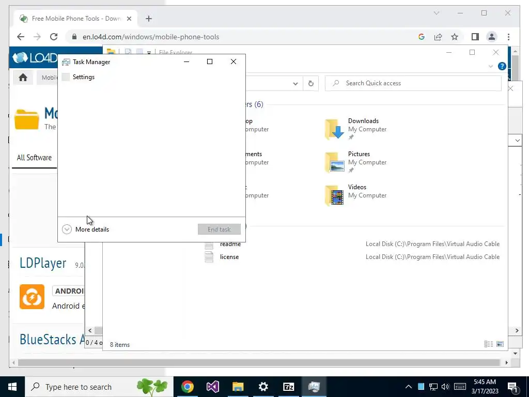Viewport: 529px width, 397px height.
Task: Open the BlueStacks link
Action: click(52, 339)
